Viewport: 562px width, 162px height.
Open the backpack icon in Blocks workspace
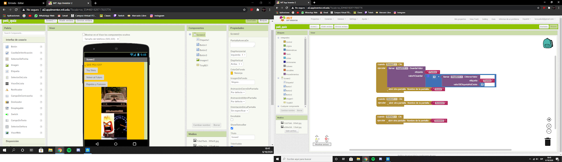tap(548, 43)
